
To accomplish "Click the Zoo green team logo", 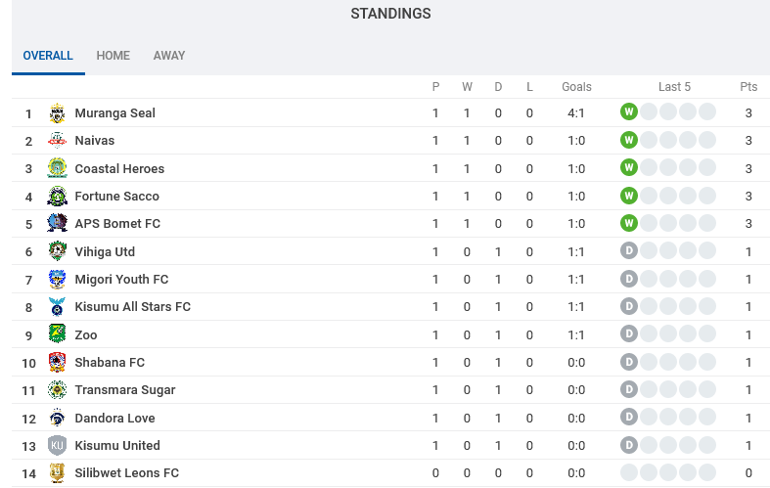I will (58, 334).
